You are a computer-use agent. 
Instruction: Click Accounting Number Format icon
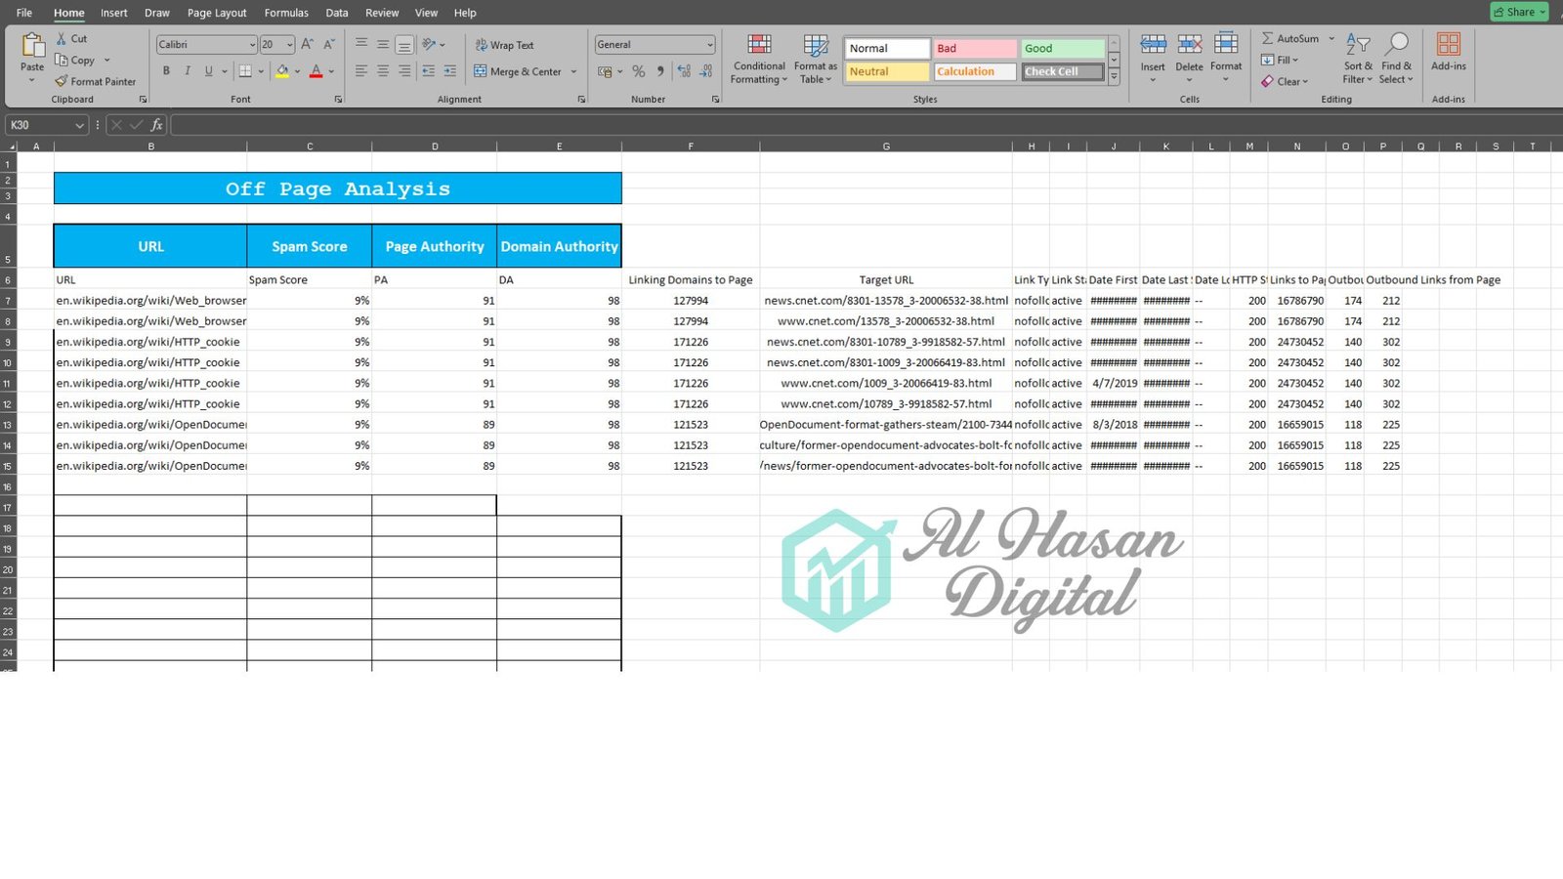click(606, 71)
